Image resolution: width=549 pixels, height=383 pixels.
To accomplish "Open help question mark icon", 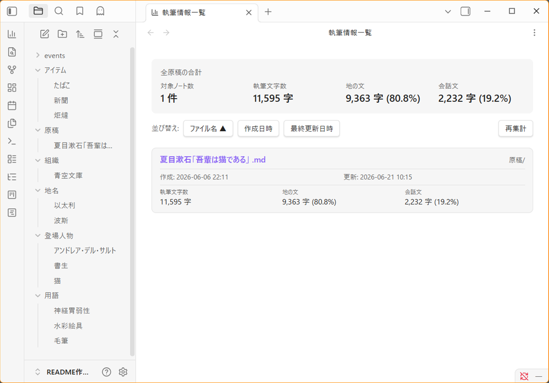I will coord(107,372).
